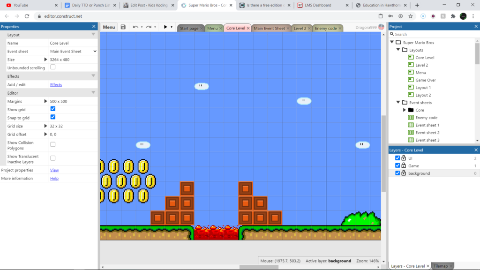Save the project with the floppy disk icon
The height and width of the screenshot is (270, 480).
click(123, 27)
